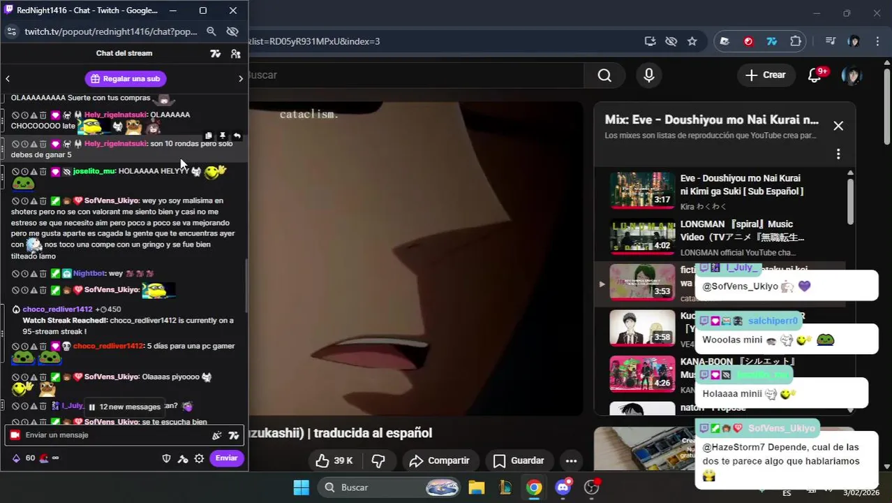Toggle Shield Mode in chat footer
892x503 pixels.
click(x=166, y=458)
